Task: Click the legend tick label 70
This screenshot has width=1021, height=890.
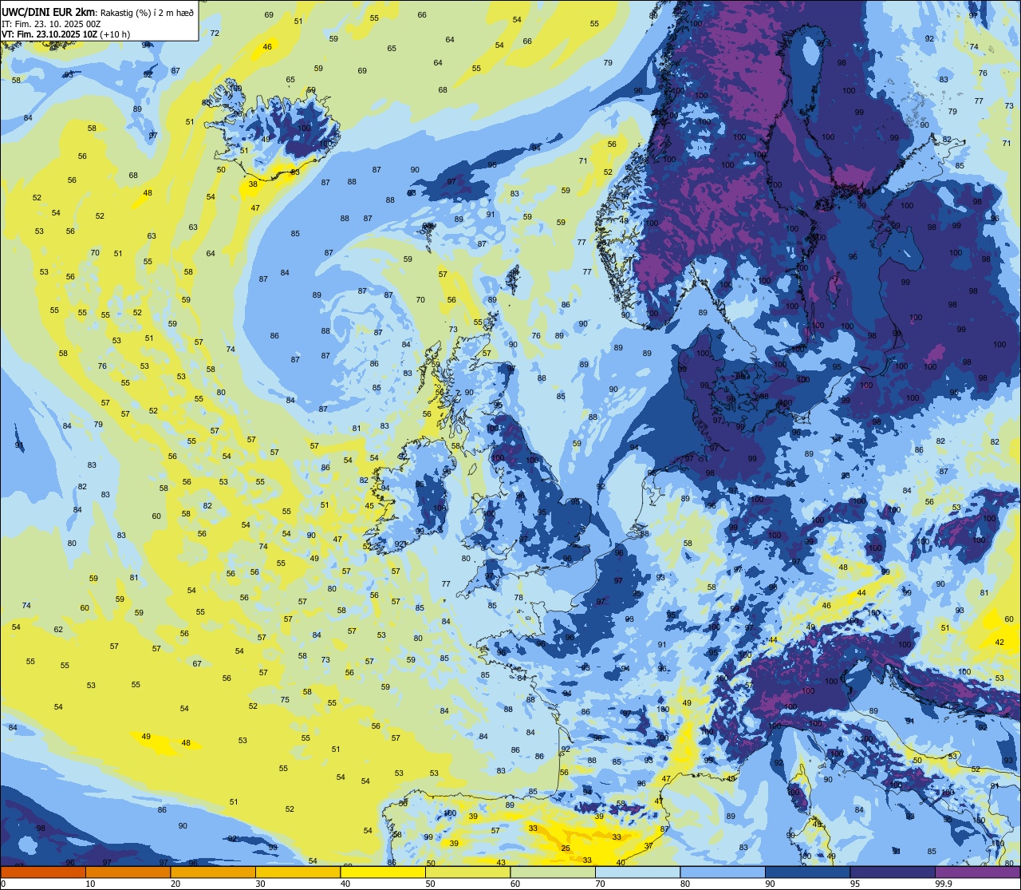Action: pyautogui.click(x=600, y=884)
